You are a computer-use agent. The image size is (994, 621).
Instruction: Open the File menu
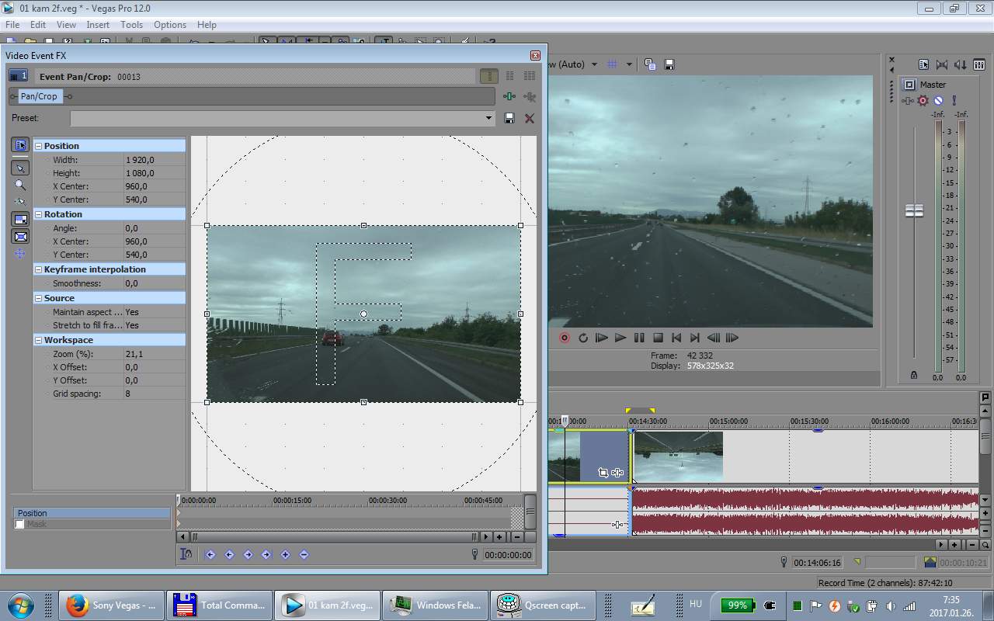click(12, 25)
